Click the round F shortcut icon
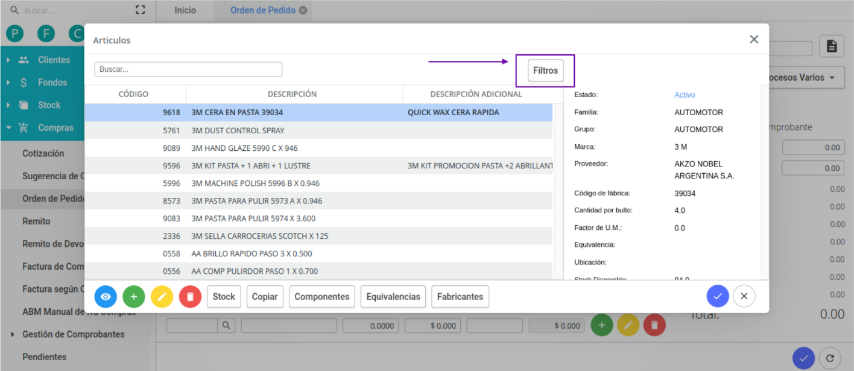Image resolution: width=854 pixels, height=371 pixels. click(x=46, y=34)
